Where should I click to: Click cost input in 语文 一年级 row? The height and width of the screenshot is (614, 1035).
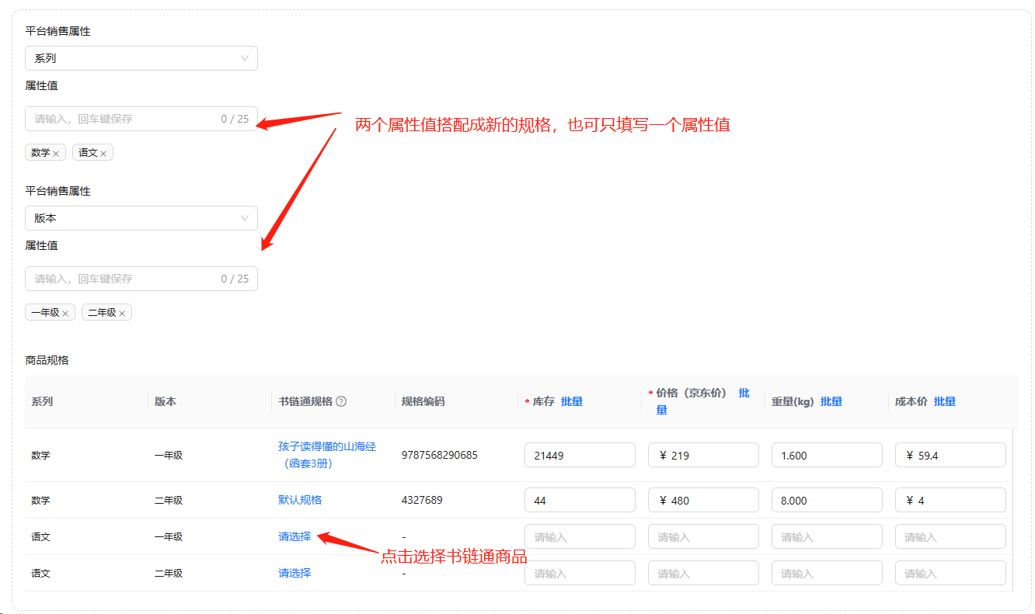(x=950, y=536)
